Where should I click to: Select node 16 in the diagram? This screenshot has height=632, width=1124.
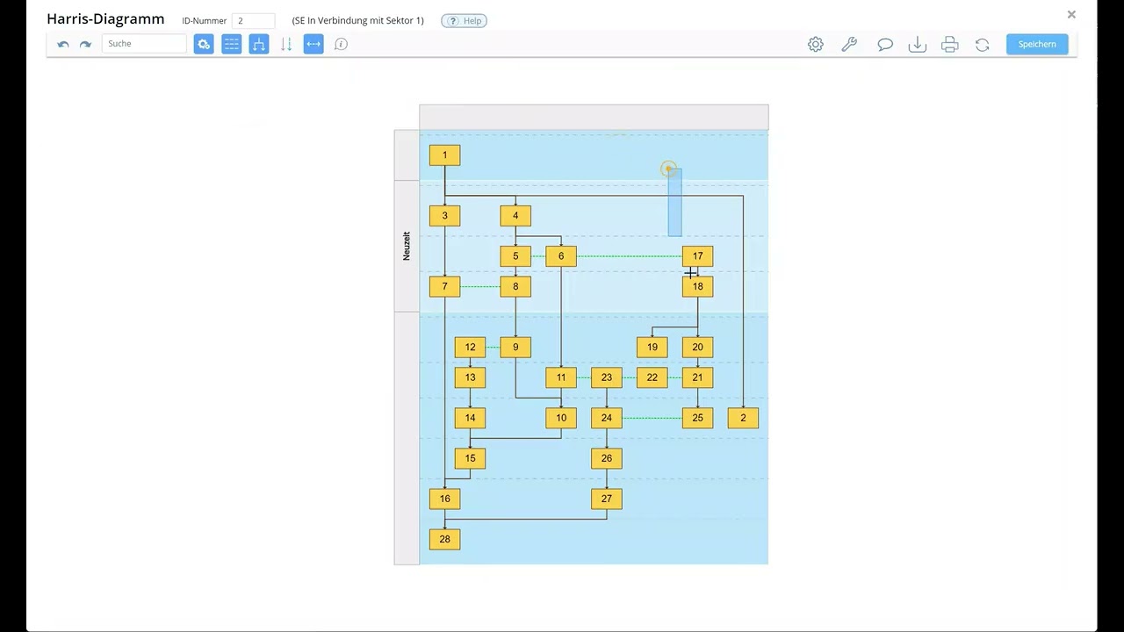pyautogui.click(x=444, y=499)
